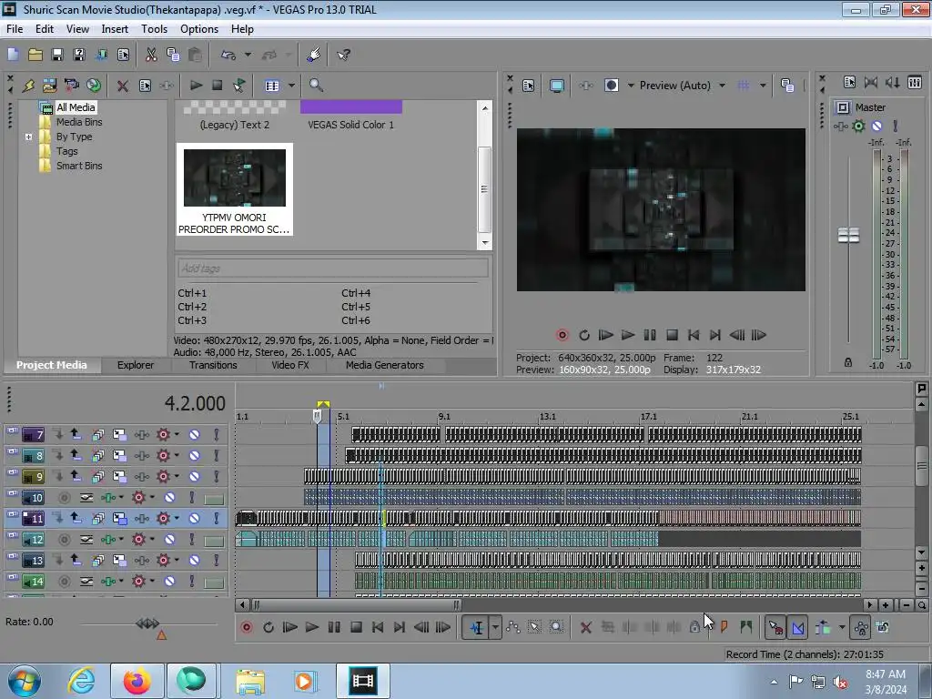Save the project with the floppy disk icon
The image size is (932, 699).
coord(57,55)
